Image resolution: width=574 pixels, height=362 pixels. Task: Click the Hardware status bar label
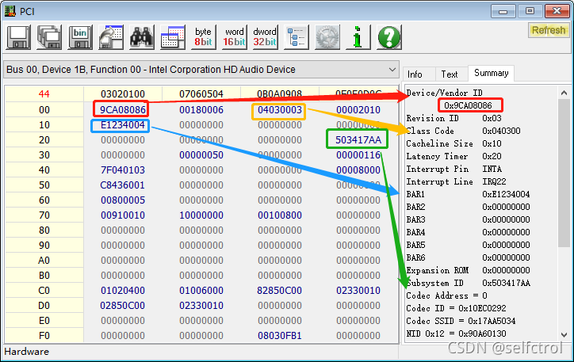coord(26,352)
